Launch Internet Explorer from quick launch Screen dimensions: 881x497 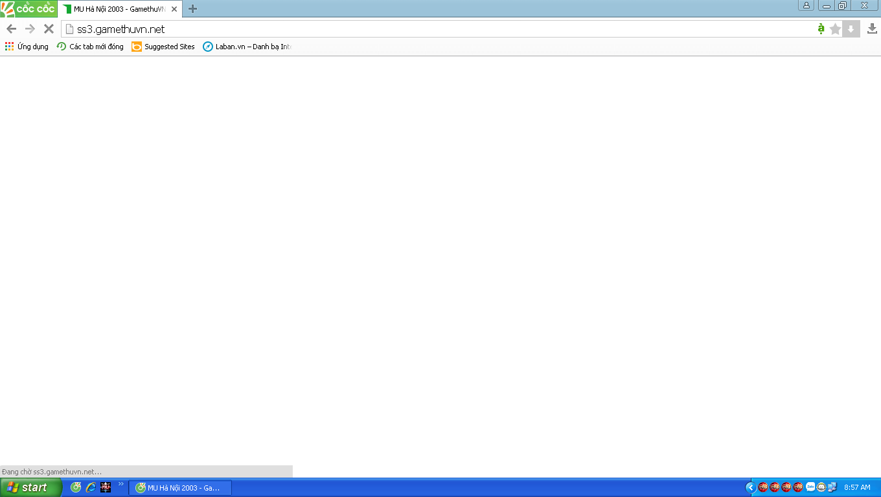[91, 487]
